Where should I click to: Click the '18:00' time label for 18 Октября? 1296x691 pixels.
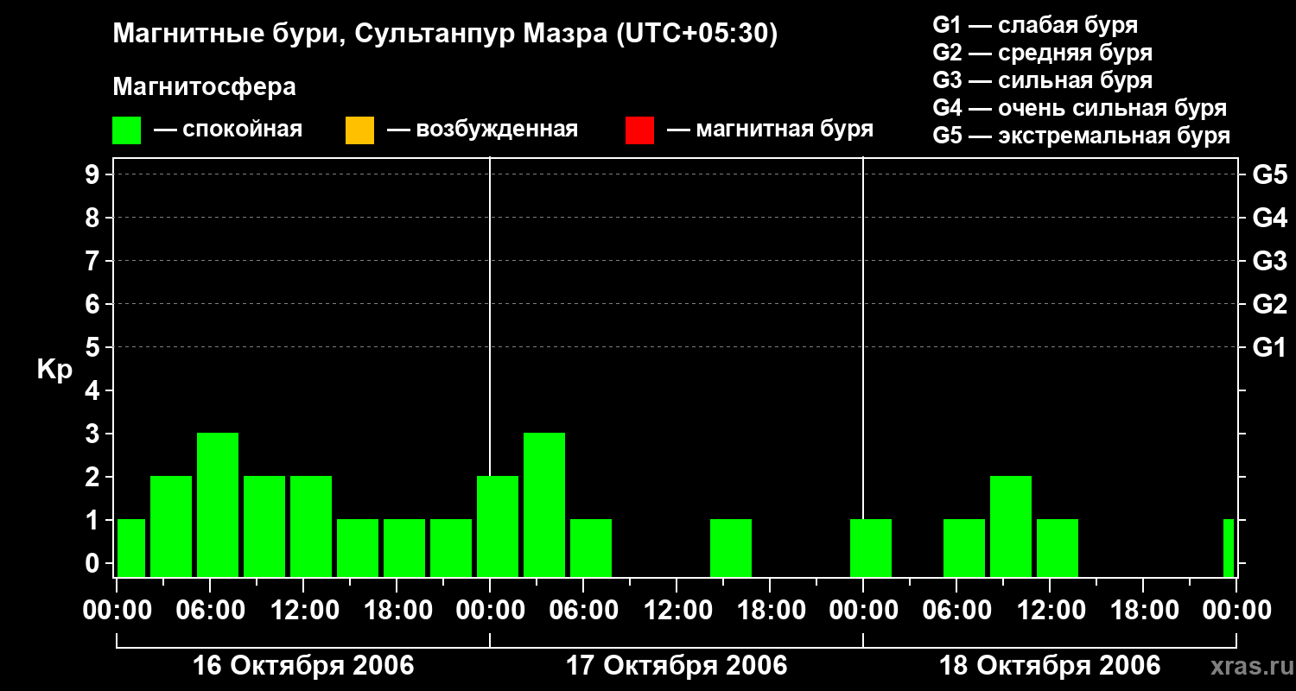[x=1143, y=610]
